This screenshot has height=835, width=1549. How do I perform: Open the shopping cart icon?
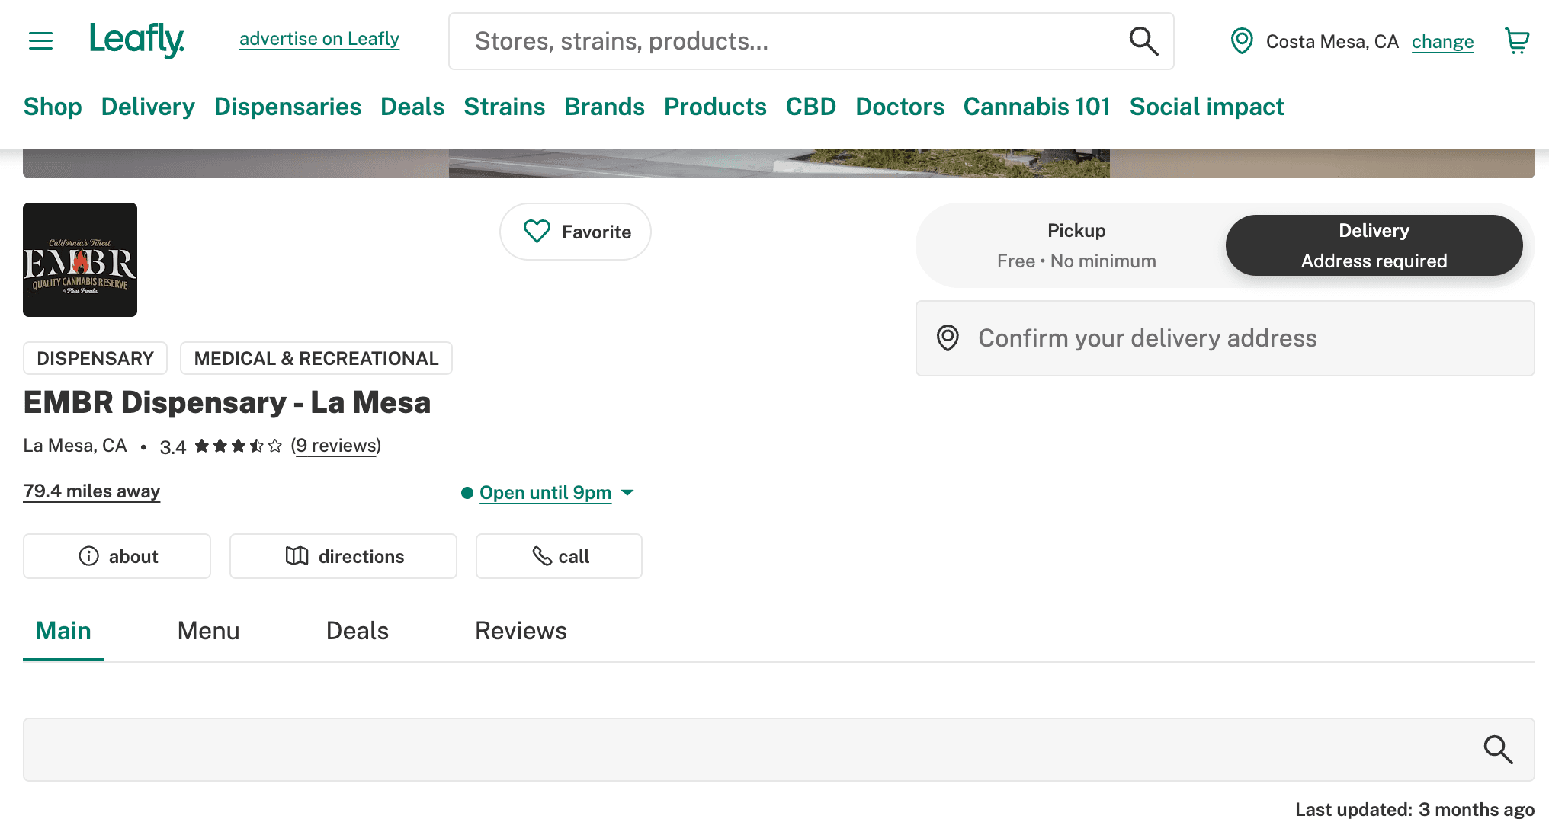tap(1516, 41)
